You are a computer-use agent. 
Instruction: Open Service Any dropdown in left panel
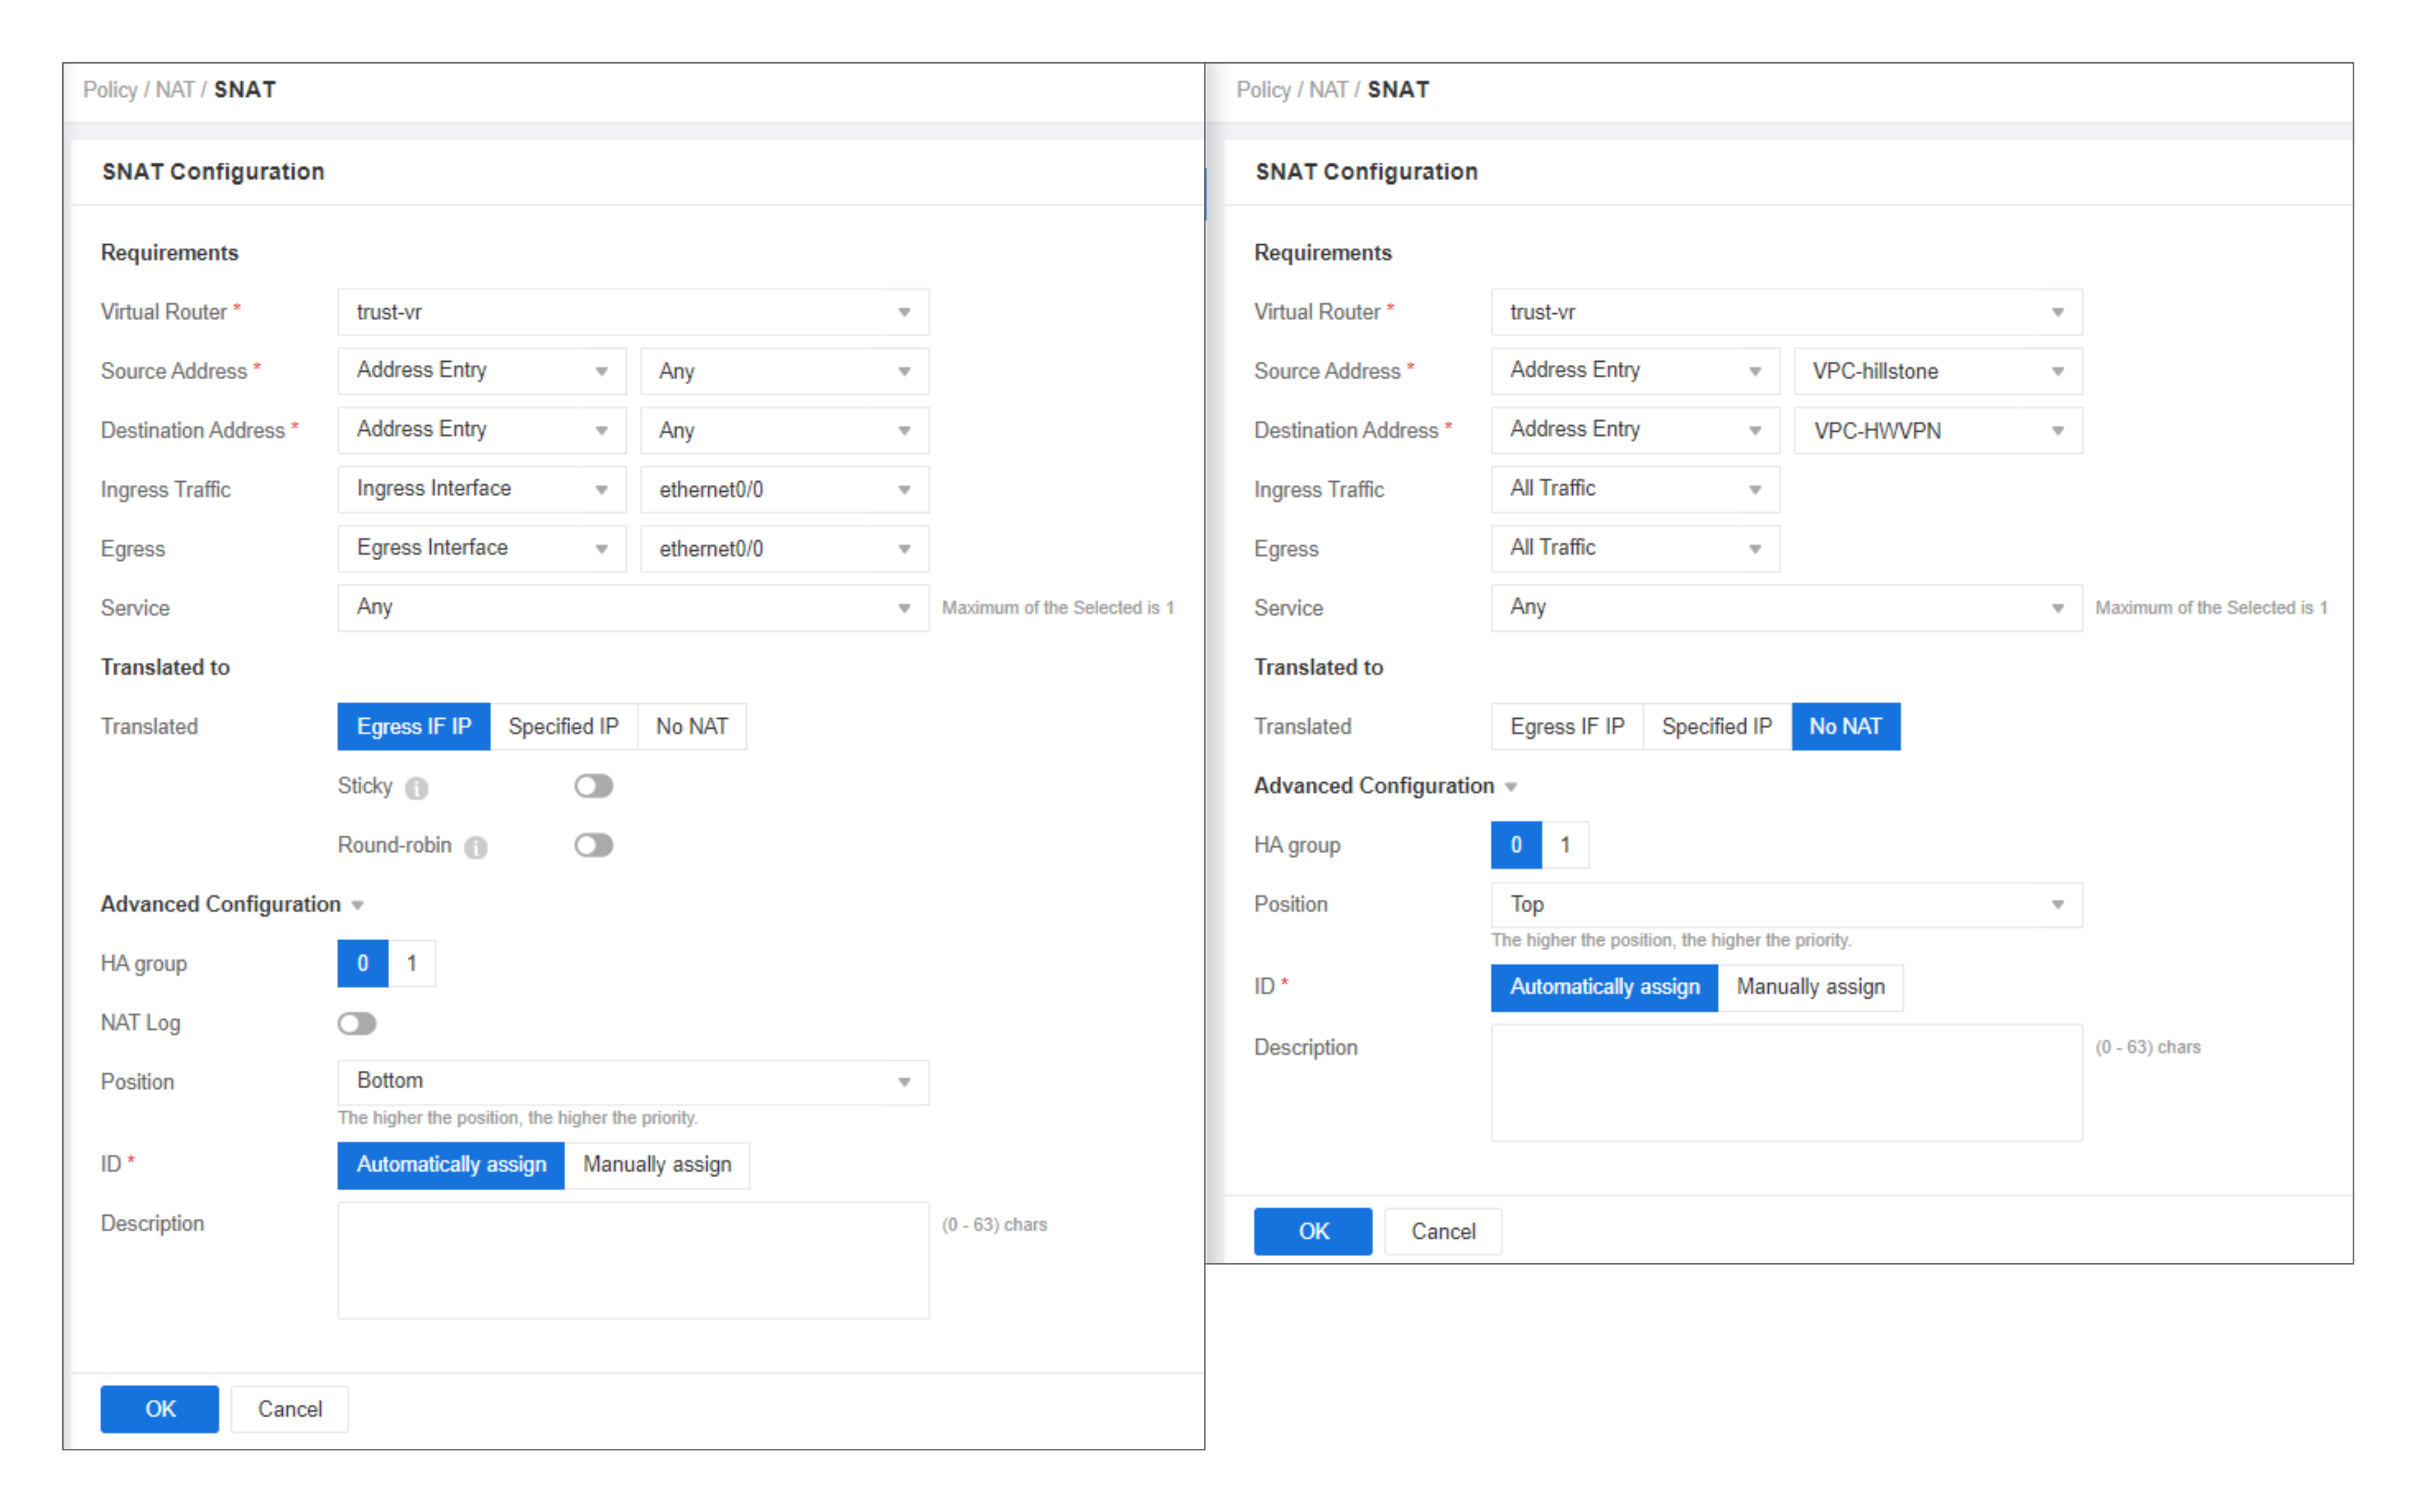tap(633, 607)
